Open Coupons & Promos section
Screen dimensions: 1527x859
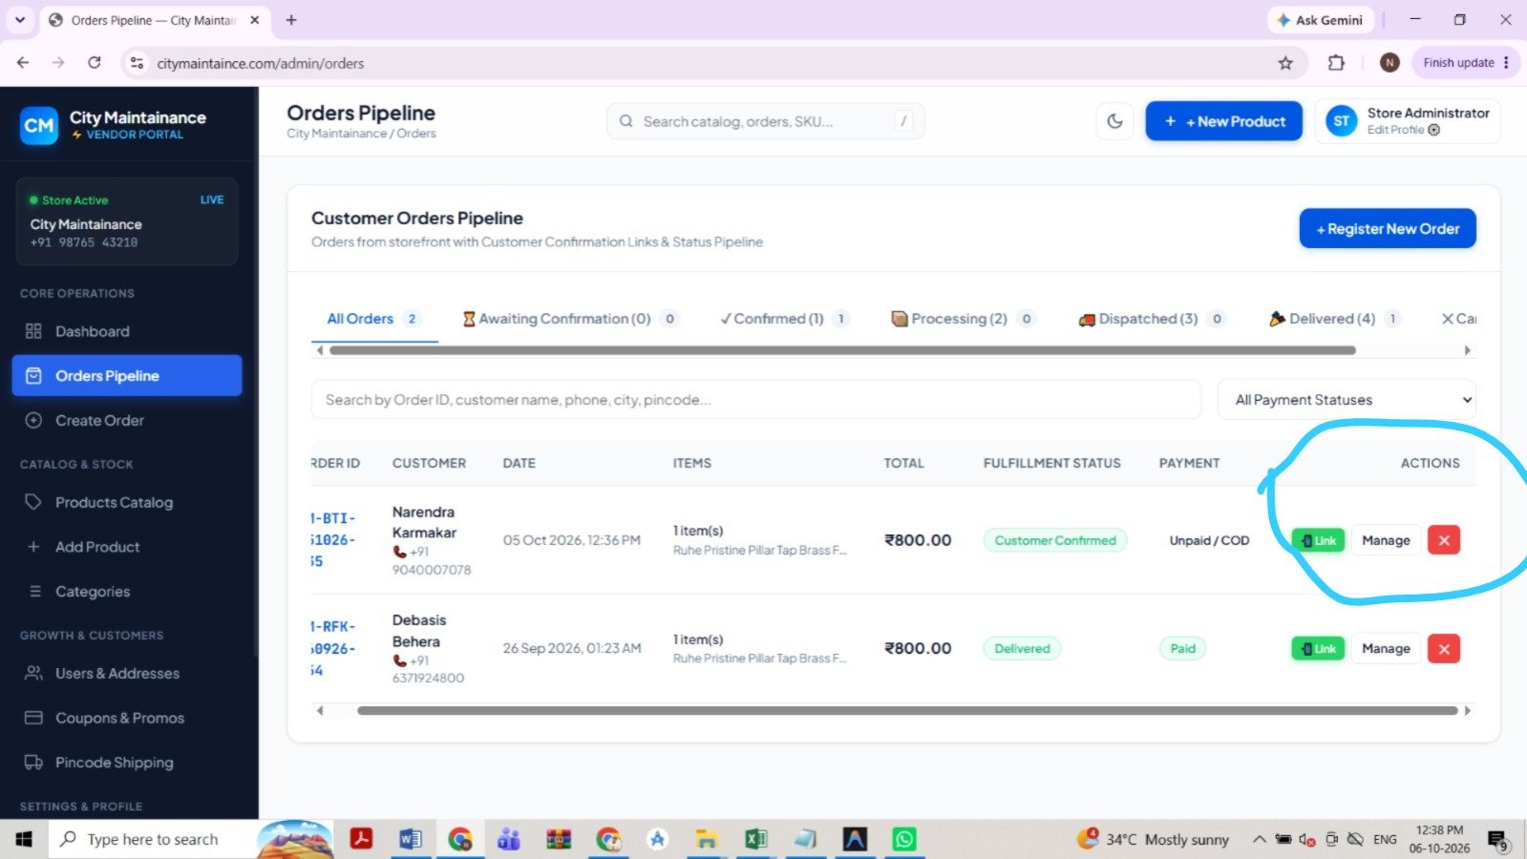126,718
